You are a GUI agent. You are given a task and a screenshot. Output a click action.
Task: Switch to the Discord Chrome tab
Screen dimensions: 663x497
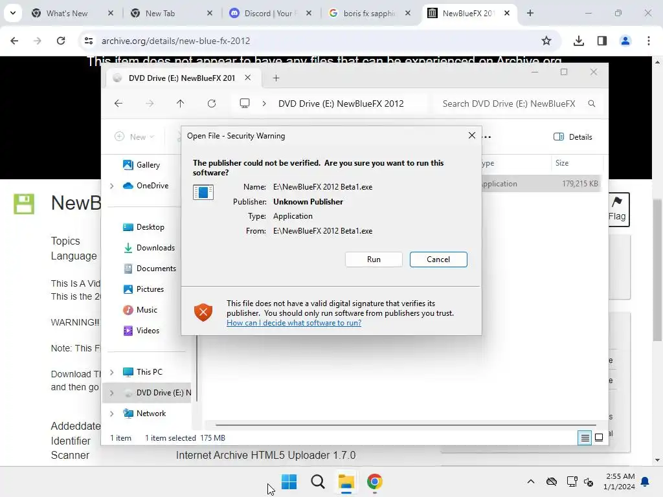(x=270, y=14)
